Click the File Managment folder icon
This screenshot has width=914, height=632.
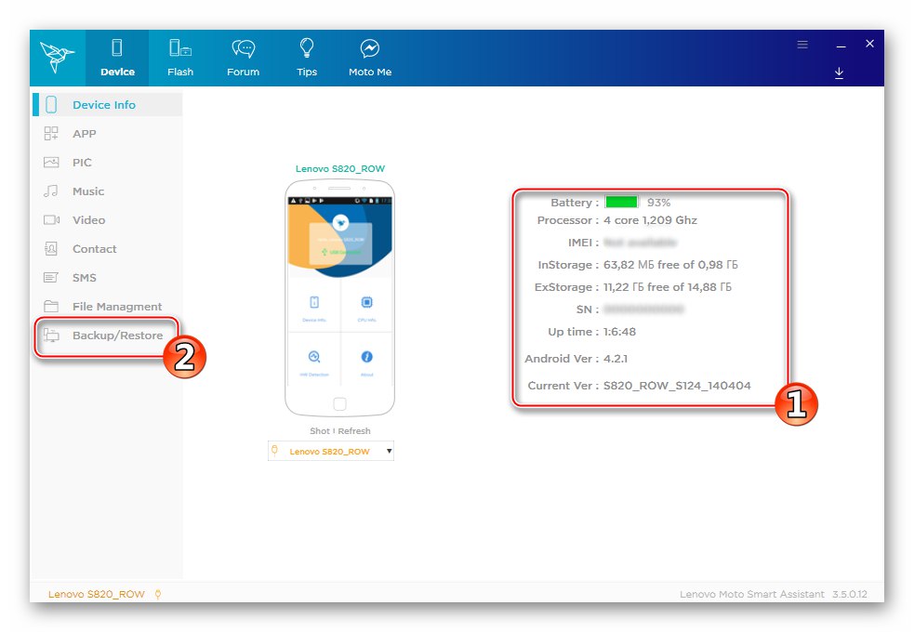click(53, 306)
